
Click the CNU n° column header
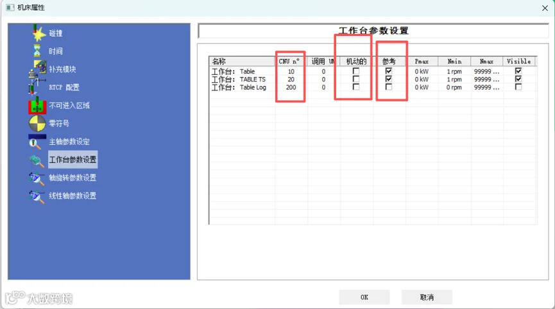click(291, 61)
